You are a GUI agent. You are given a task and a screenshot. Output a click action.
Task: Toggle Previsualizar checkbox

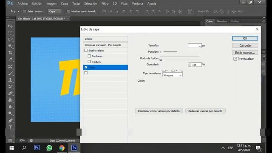coord(235,59)
